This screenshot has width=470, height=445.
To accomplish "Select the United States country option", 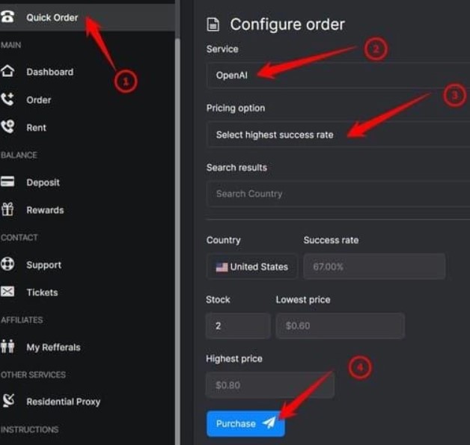I will (252, 267).
